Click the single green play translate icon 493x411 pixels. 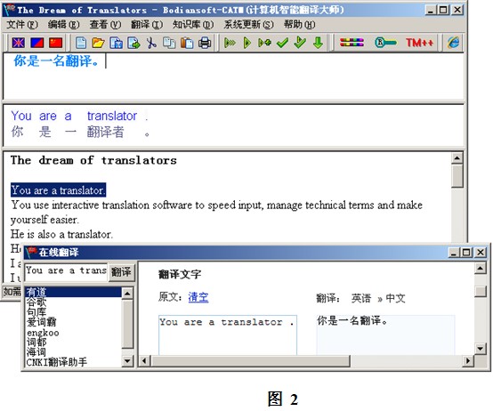point(247,43)
